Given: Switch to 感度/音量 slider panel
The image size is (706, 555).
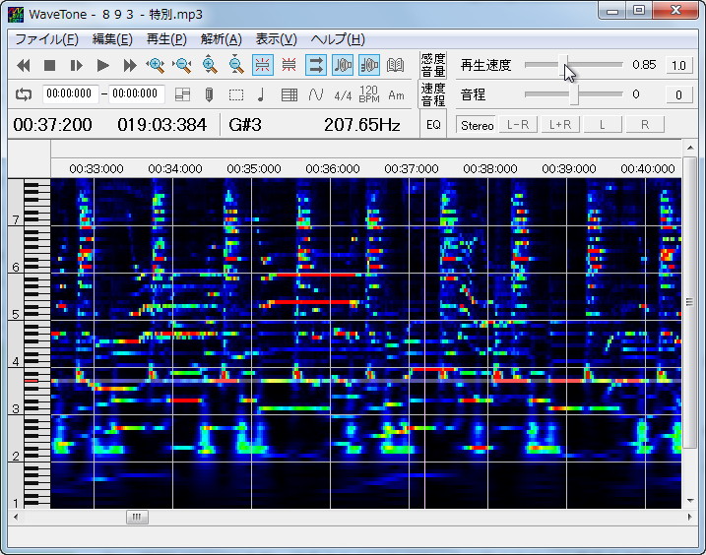Looking at the screenshot, I should pyautogui.click(x=432, y=65).
